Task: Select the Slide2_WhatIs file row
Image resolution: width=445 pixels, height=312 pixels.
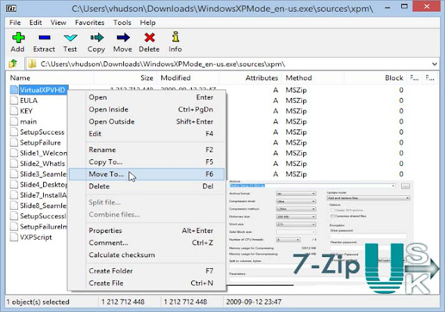Action: [x=42, y=164]
